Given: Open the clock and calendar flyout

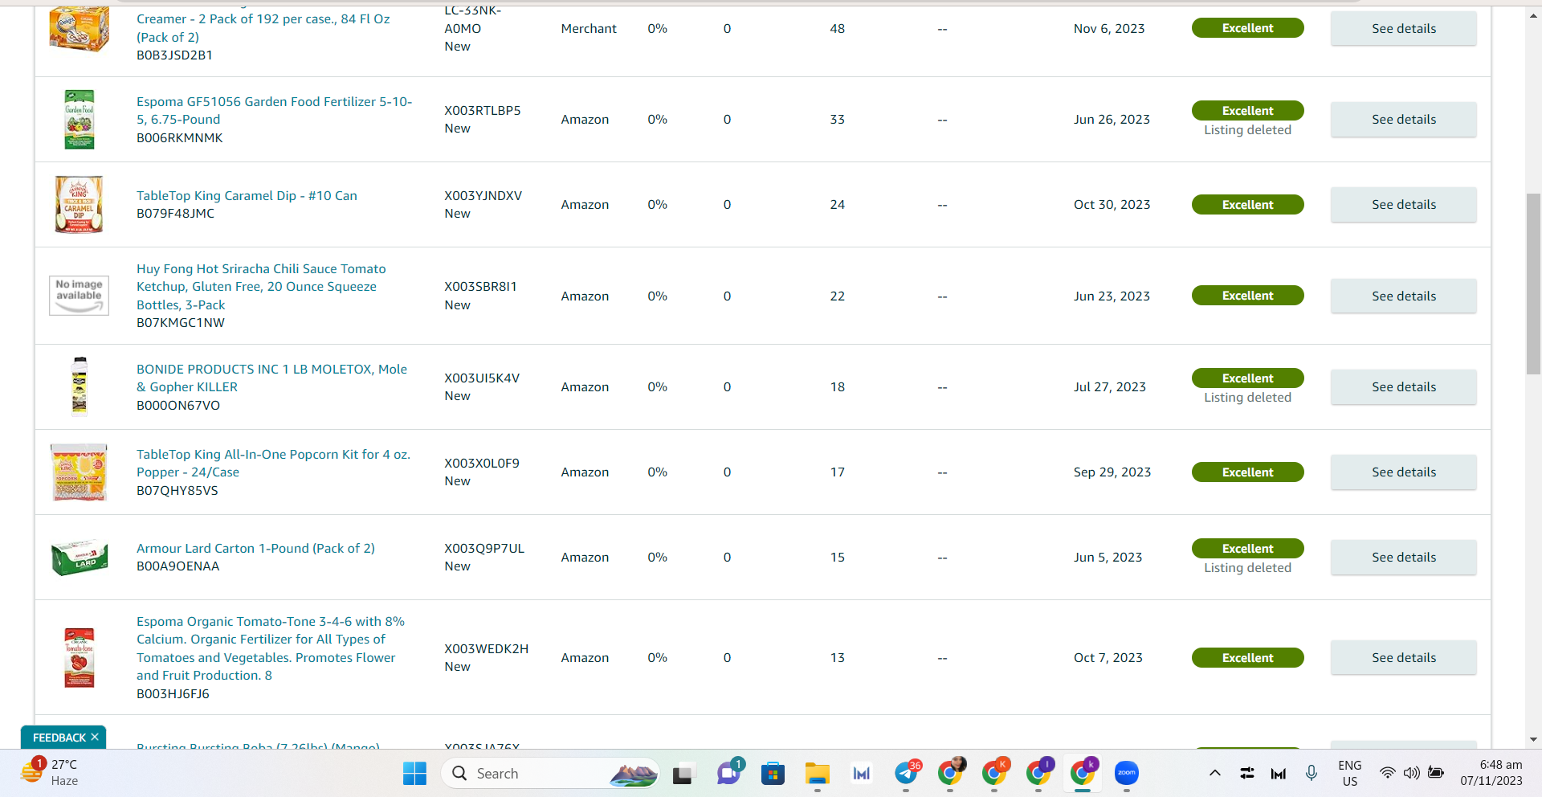Looking at the screenshot, I should 1491,773.
